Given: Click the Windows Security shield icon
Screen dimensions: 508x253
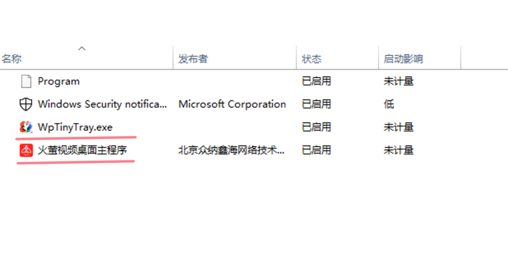Looking at the screenshot, I should (26, 104).
